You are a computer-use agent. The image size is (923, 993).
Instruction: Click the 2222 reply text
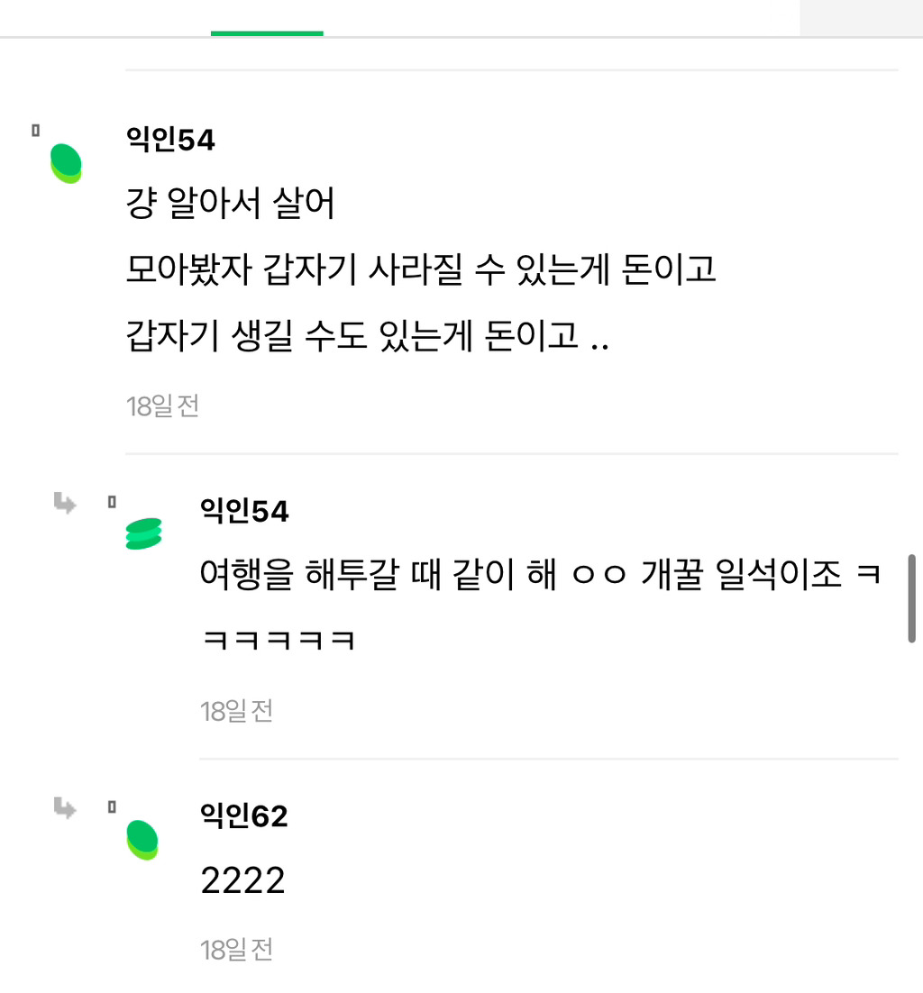(240, 880)
